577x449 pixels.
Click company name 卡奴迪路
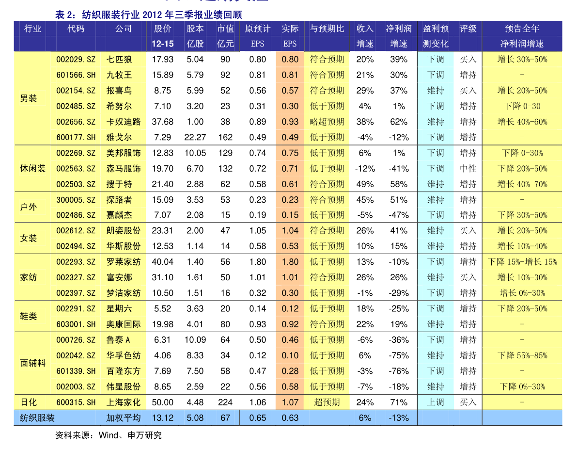pos(123,122)
